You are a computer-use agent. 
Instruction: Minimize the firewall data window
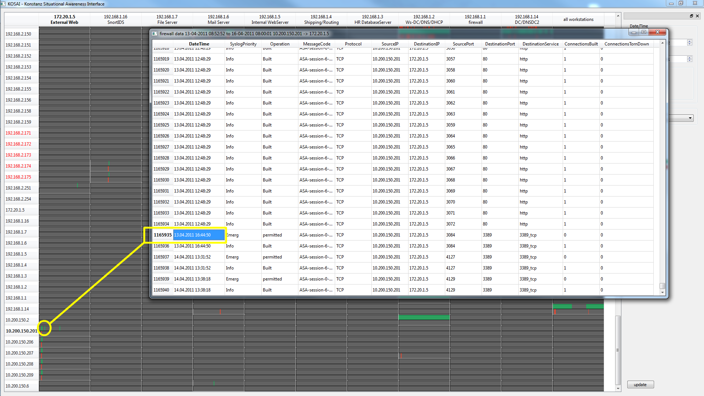(634, 32)
